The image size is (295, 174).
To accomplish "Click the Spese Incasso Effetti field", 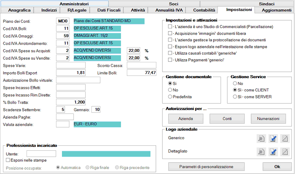I will click(x=71, y=87).
